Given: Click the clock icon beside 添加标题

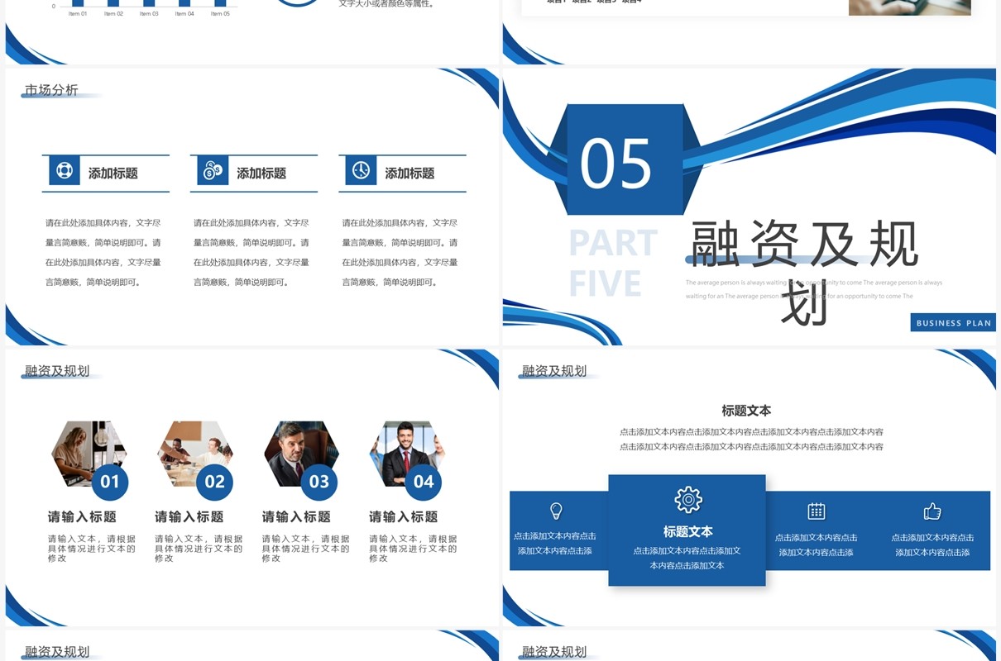Looking at the screenshot, I should coord(361,171).
